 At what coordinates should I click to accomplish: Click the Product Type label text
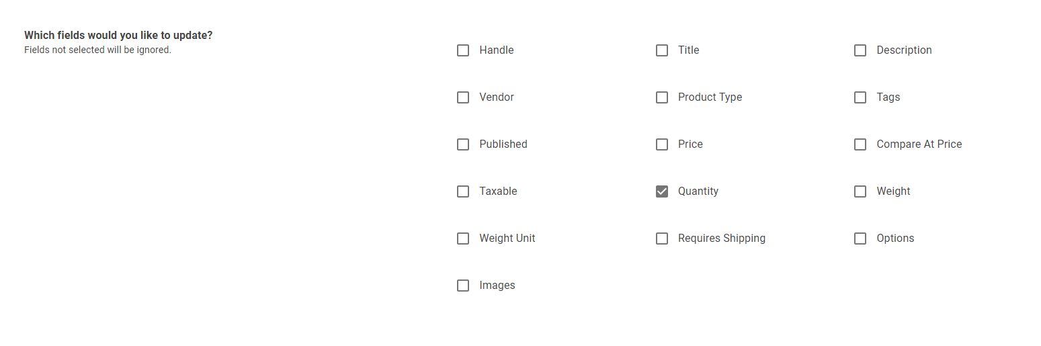pos(710,97)
